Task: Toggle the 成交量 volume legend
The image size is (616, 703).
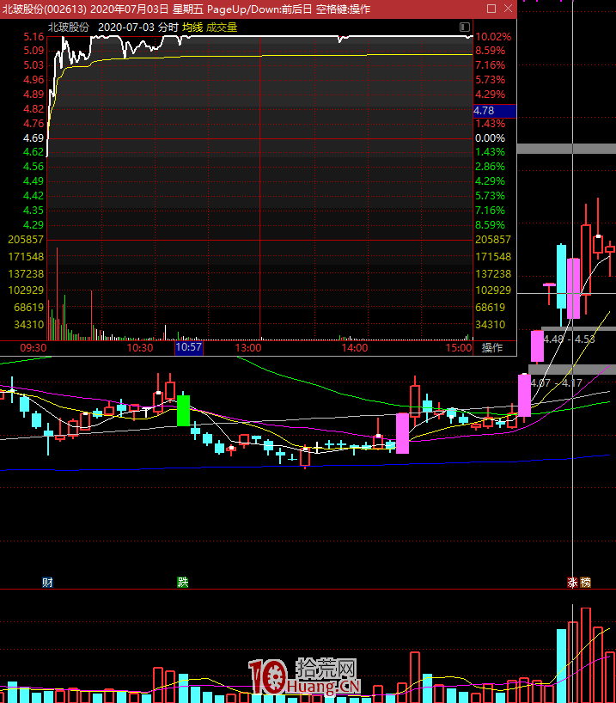Action: pos(222,28)
